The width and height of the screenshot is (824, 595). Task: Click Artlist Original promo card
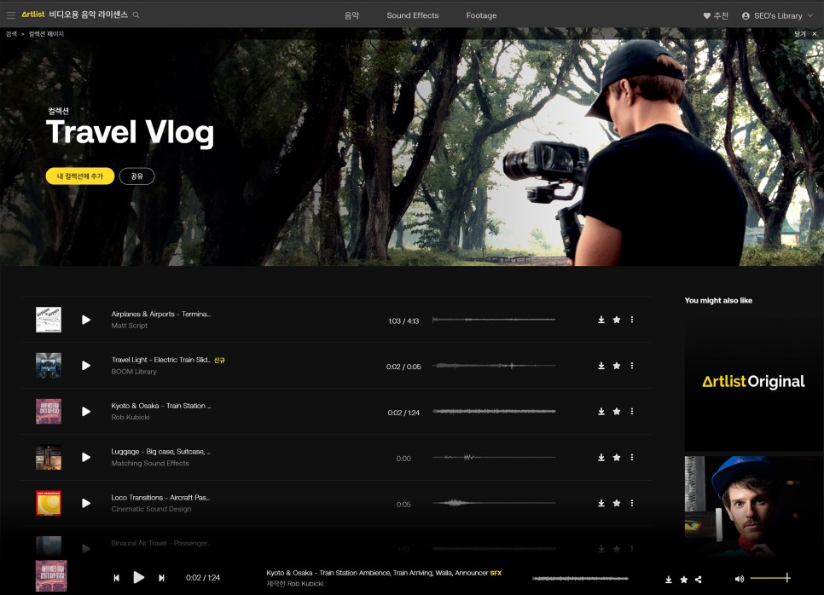(753, 382)
